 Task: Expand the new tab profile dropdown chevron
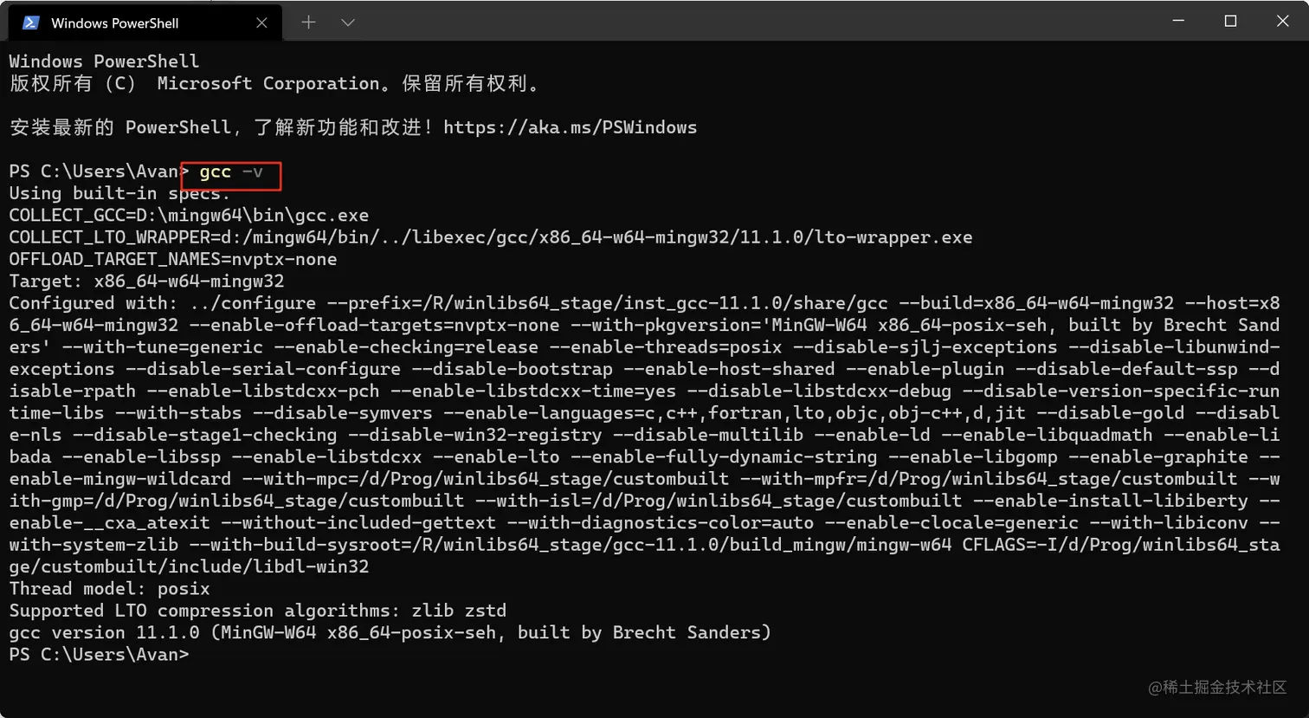pyautogui.click(x=348, y=23)
